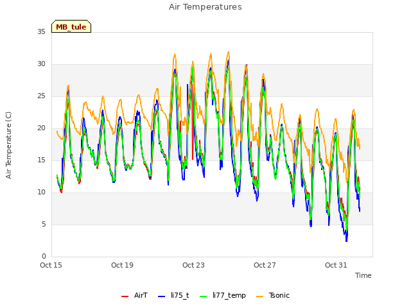Viewport: 411px width, 308px height.
Task: Click the 5 y-axis tick label
Action: point(44,225)
